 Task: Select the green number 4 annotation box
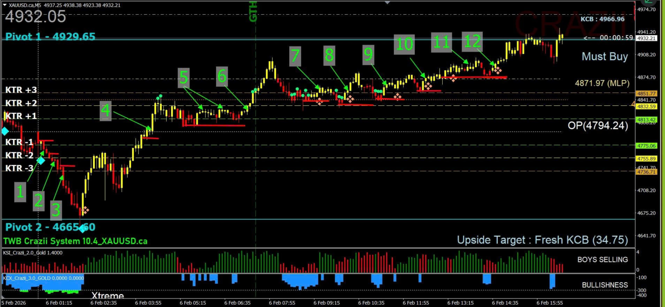coord(105,111)
